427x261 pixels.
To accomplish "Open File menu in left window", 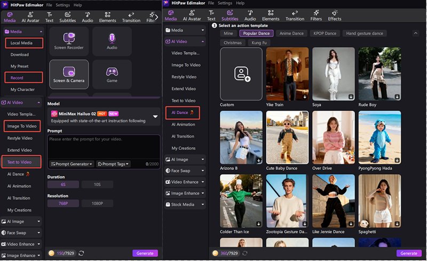I will [x=49, y=5].
